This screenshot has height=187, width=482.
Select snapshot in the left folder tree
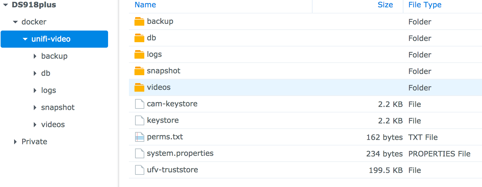point(58,108)
